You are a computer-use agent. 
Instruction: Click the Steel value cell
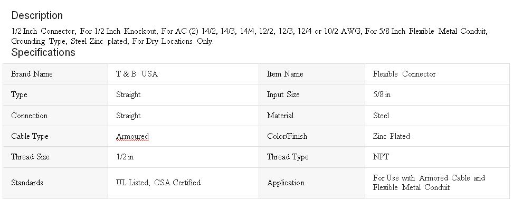point(437,116)
